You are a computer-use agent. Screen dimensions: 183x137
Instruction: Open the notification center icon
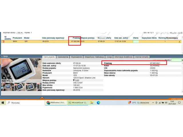point(179,102)
